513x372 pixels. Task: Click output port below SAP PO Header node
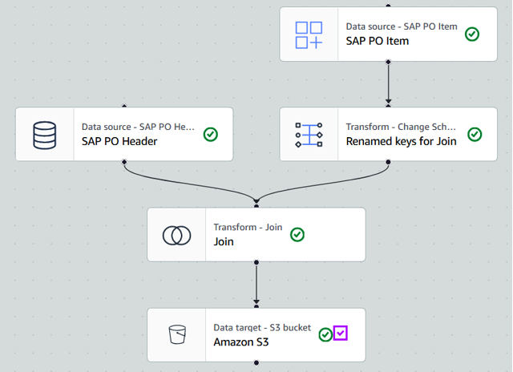pyautogui.click(x=124, y=162)
